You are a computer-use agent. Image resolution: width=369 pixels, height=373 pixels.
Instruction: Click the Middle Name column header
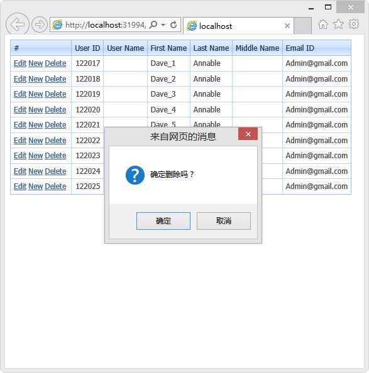pyautogui.click(x=257, y=48)
